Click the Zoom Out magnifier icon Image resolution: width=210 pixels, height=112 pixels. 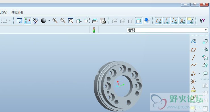pos(63,21)
